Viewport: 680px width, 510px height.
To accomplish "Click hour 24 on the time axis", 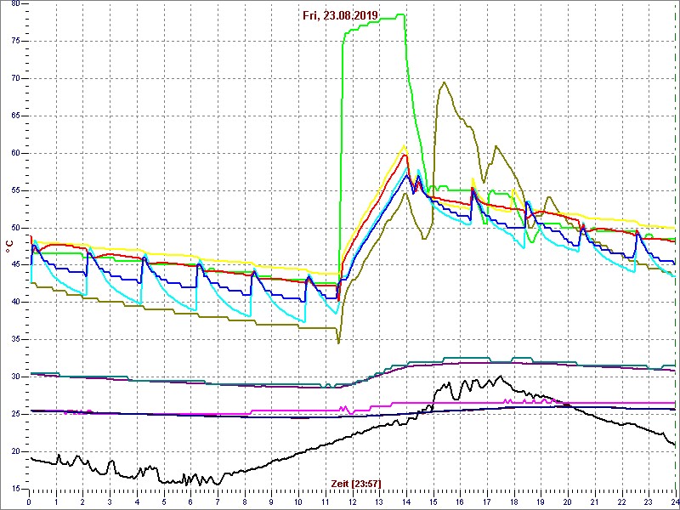I will 675,501.
